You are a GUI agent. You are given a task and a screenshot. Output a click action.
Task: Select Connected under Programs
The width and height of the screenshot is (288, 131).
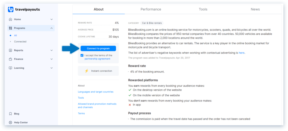pos(20,42)
